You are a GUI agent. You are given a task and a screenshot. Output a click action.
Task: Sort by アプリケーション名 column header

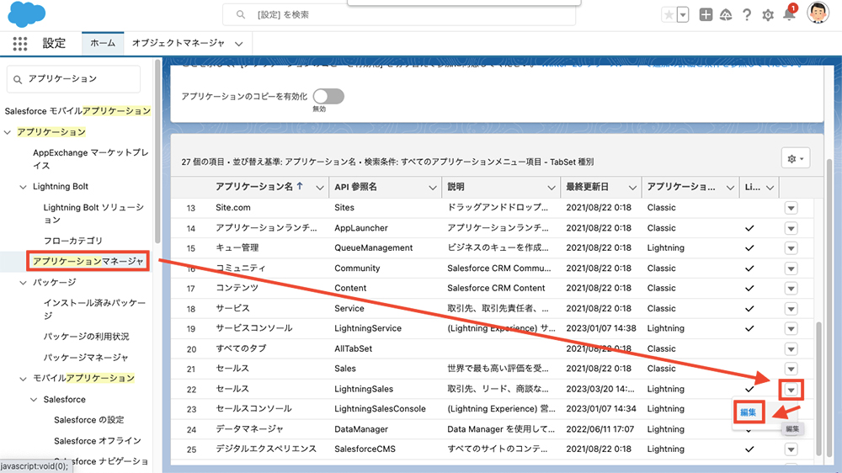[x=254, y=187]
